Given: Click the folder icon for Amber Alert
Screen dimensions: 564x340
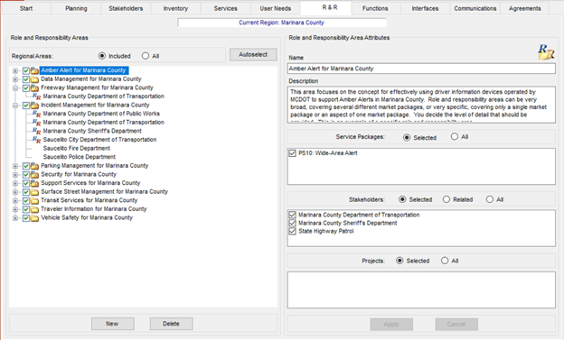Looking at the screenshot, I should pos(34,70).
